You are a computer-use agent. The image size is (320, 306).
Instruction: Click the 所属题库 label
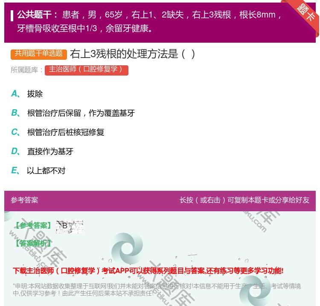27,70
